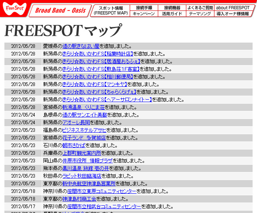Open the 新中央航空神津島営業所 link
This screenshot has height=213, width=257.
(x=89, y=184)
